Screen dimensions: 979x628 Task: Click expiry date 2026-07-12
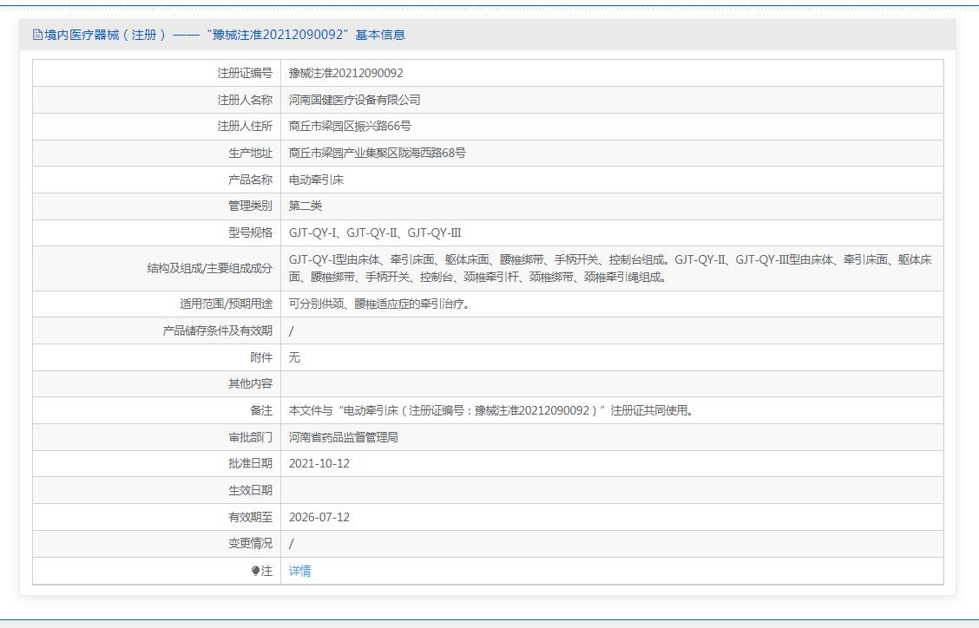(319, 517)
